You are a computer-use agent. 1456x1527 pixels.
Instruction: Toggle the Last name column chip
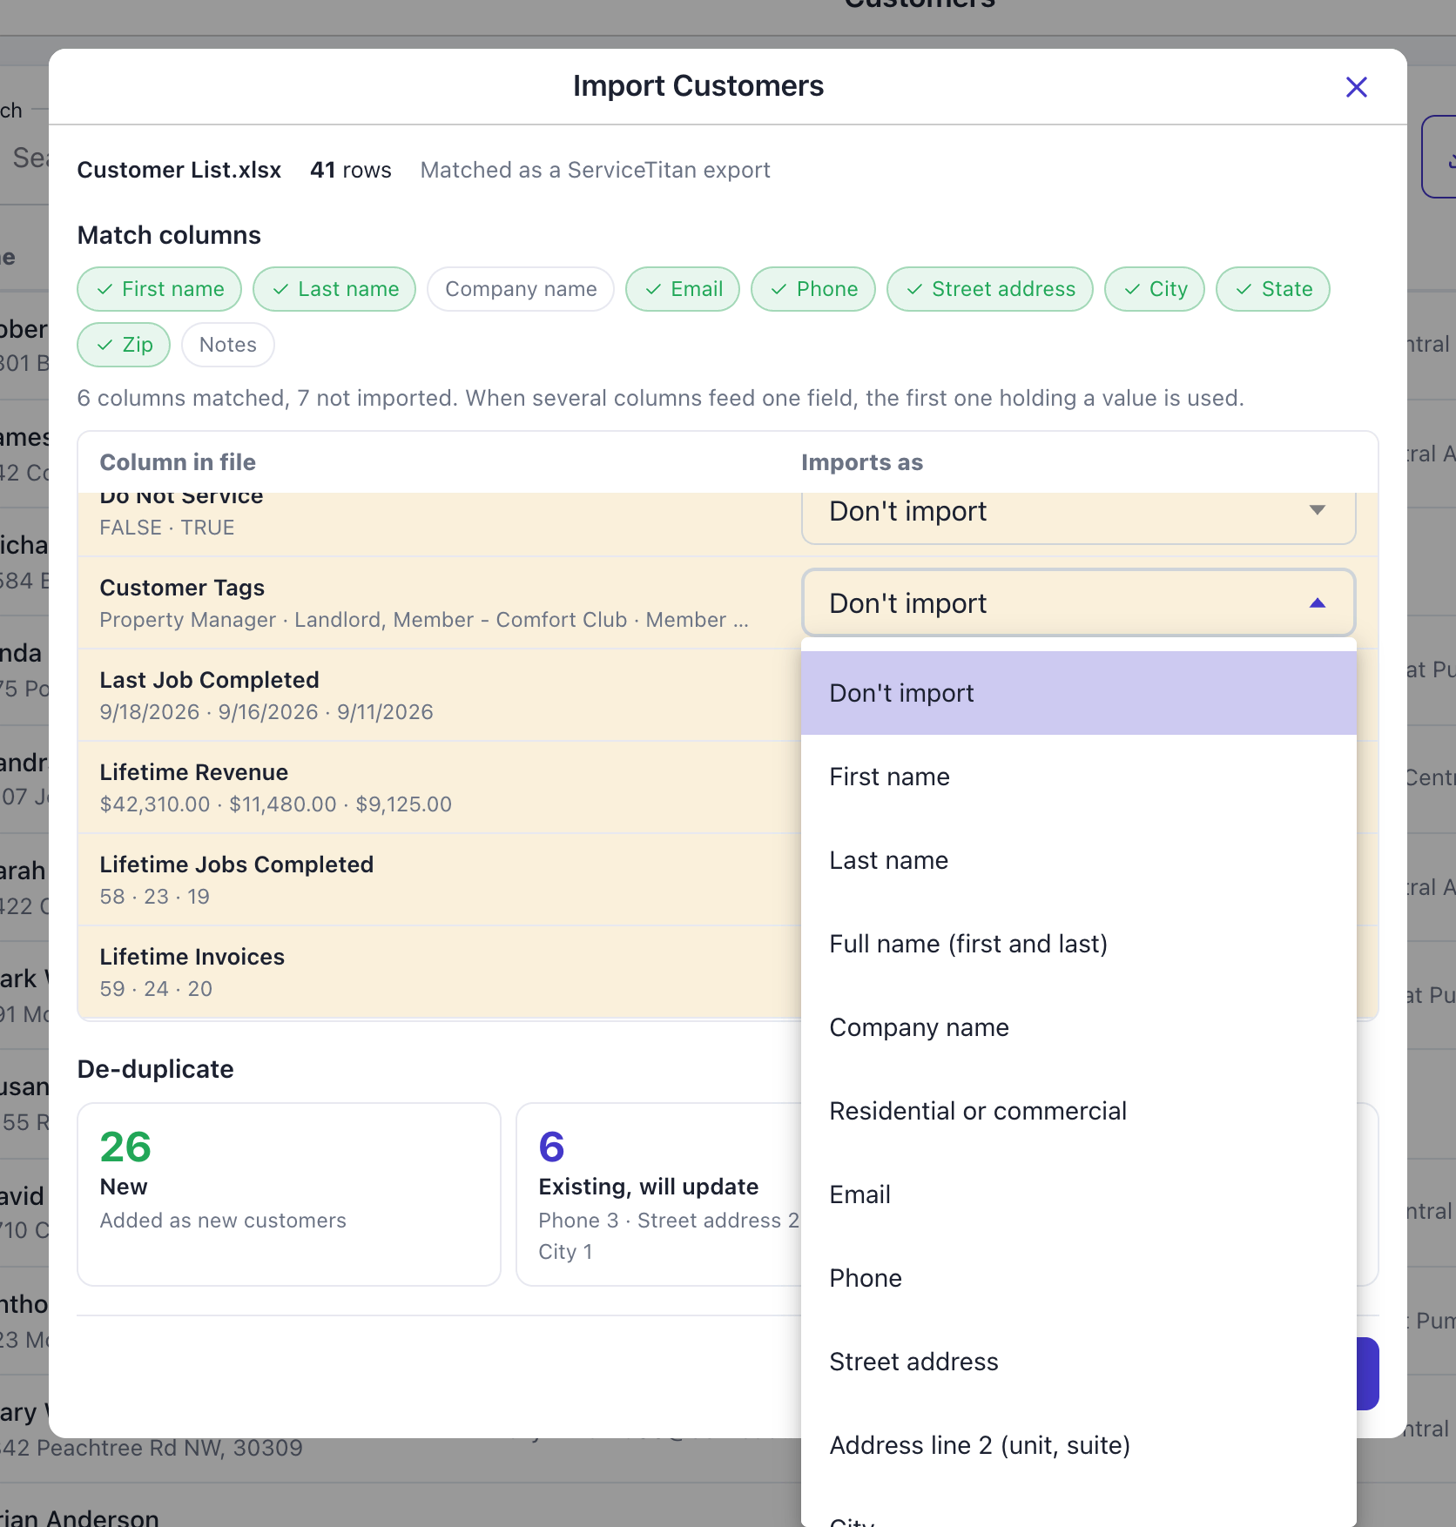(334, 289)
